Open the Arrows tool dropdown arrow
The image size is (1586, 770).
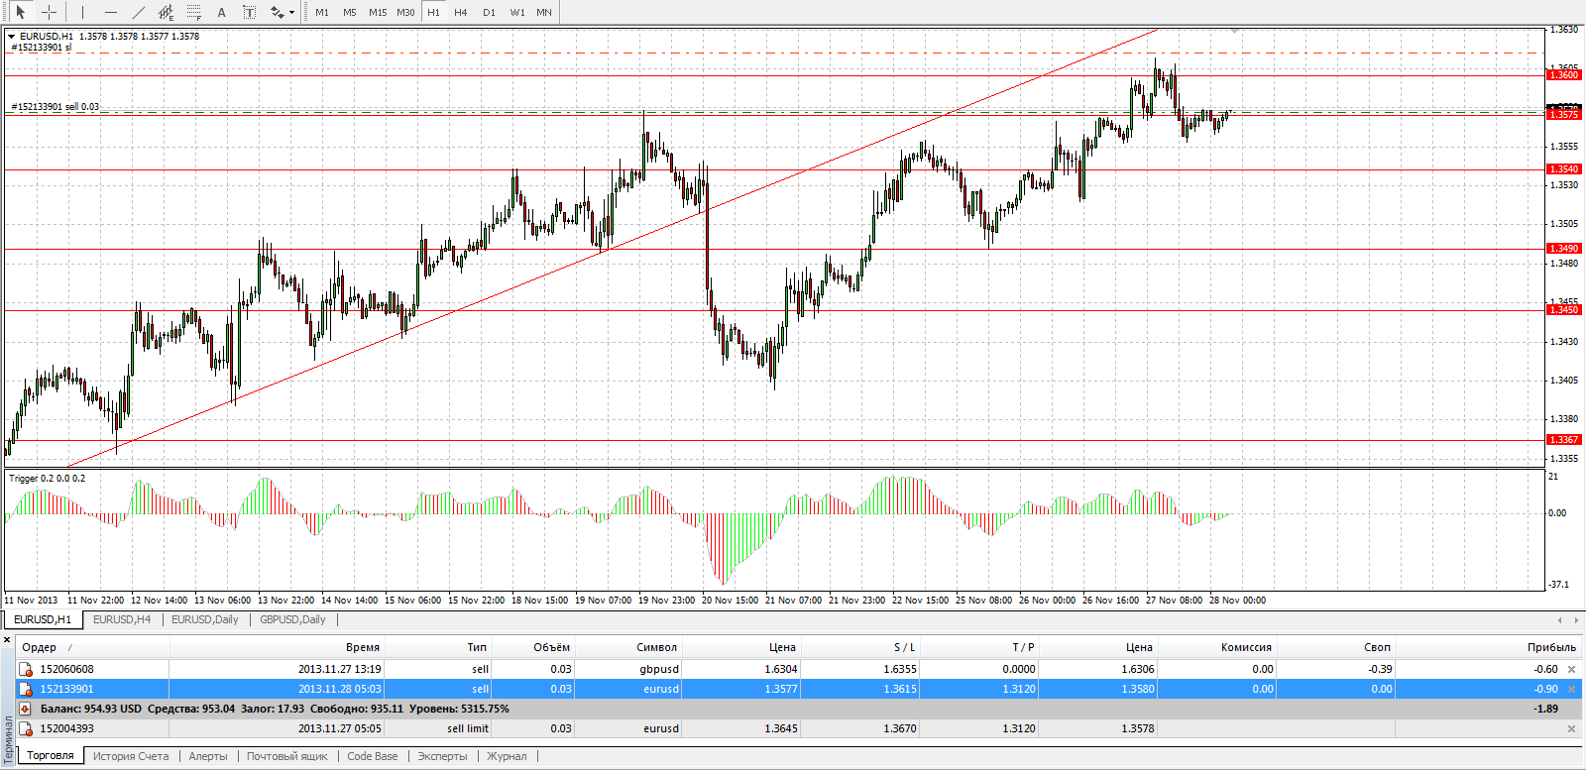point(292,13)
